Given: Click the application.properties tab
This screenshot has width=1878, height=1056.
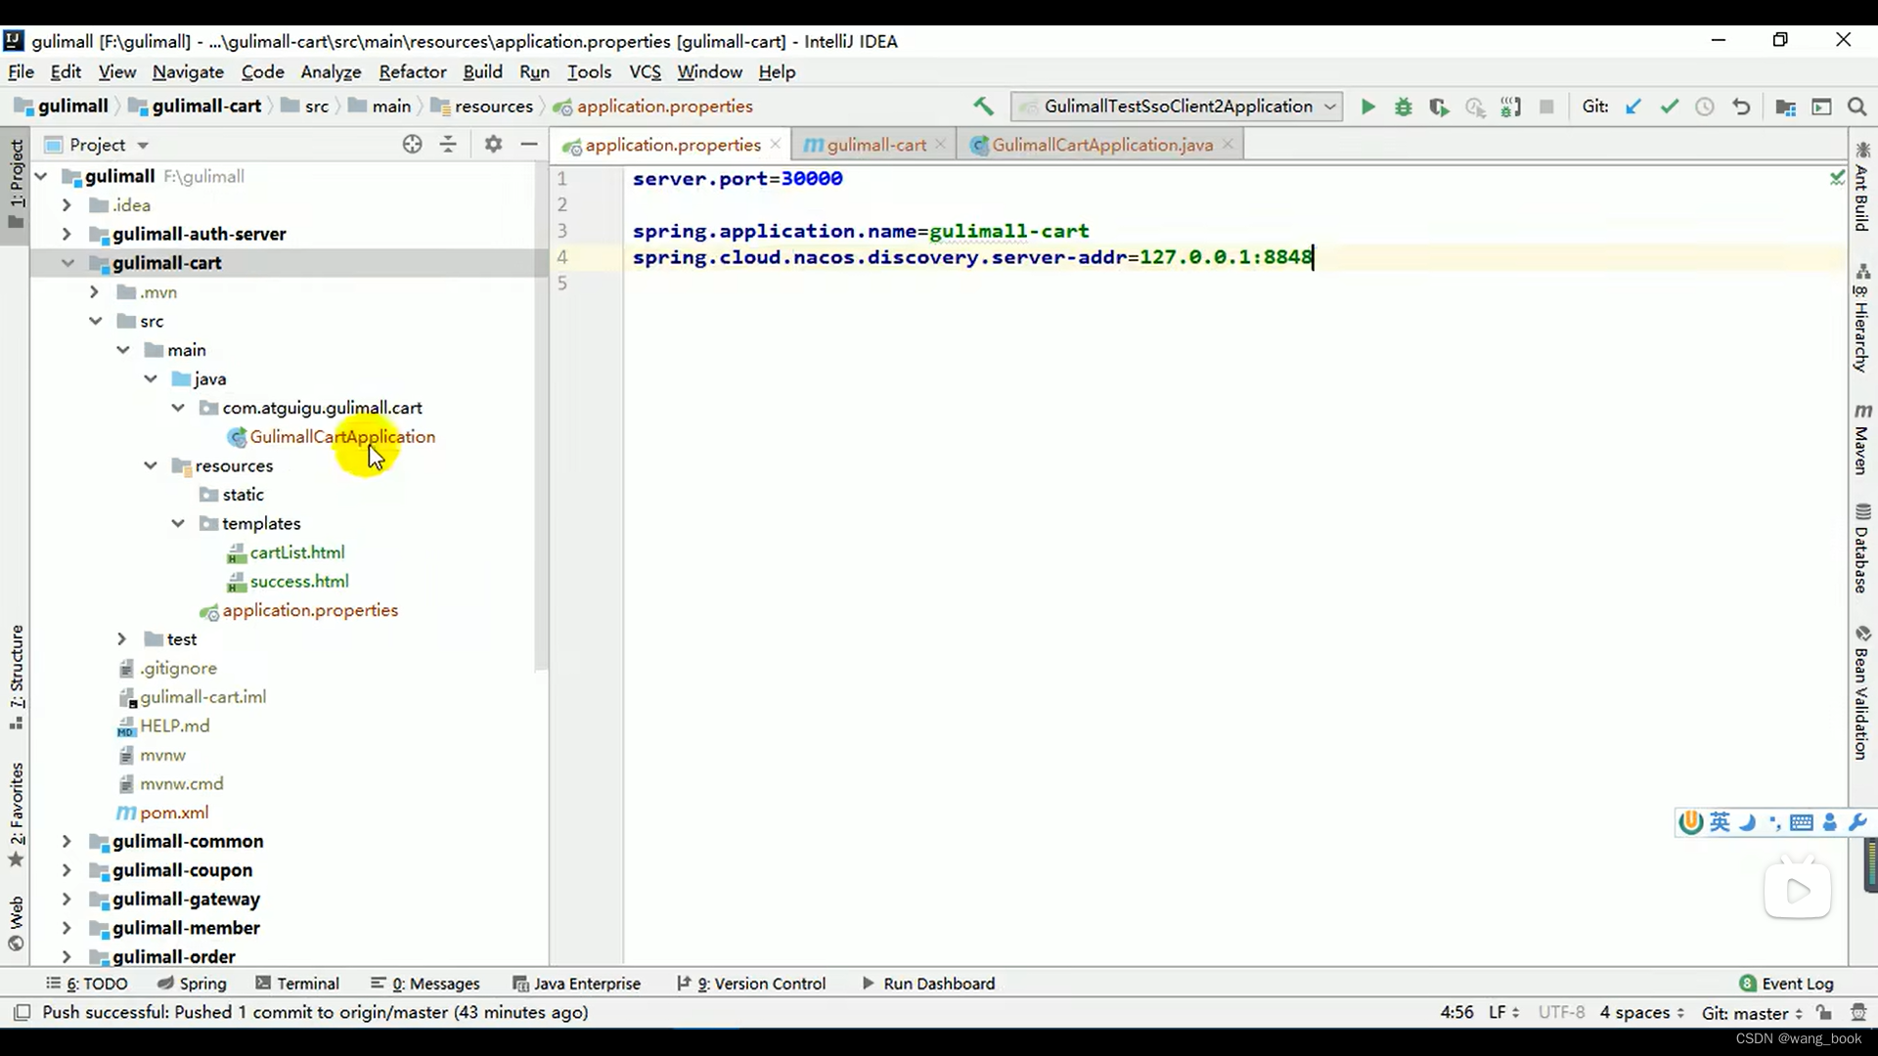Looking at the screenshot, I should click(x=671, y=145).
